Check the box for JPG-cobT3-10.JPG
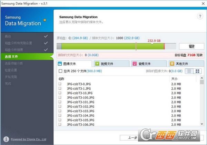The image size is (207, 145). pyautogui.click(x=60, y=93)
